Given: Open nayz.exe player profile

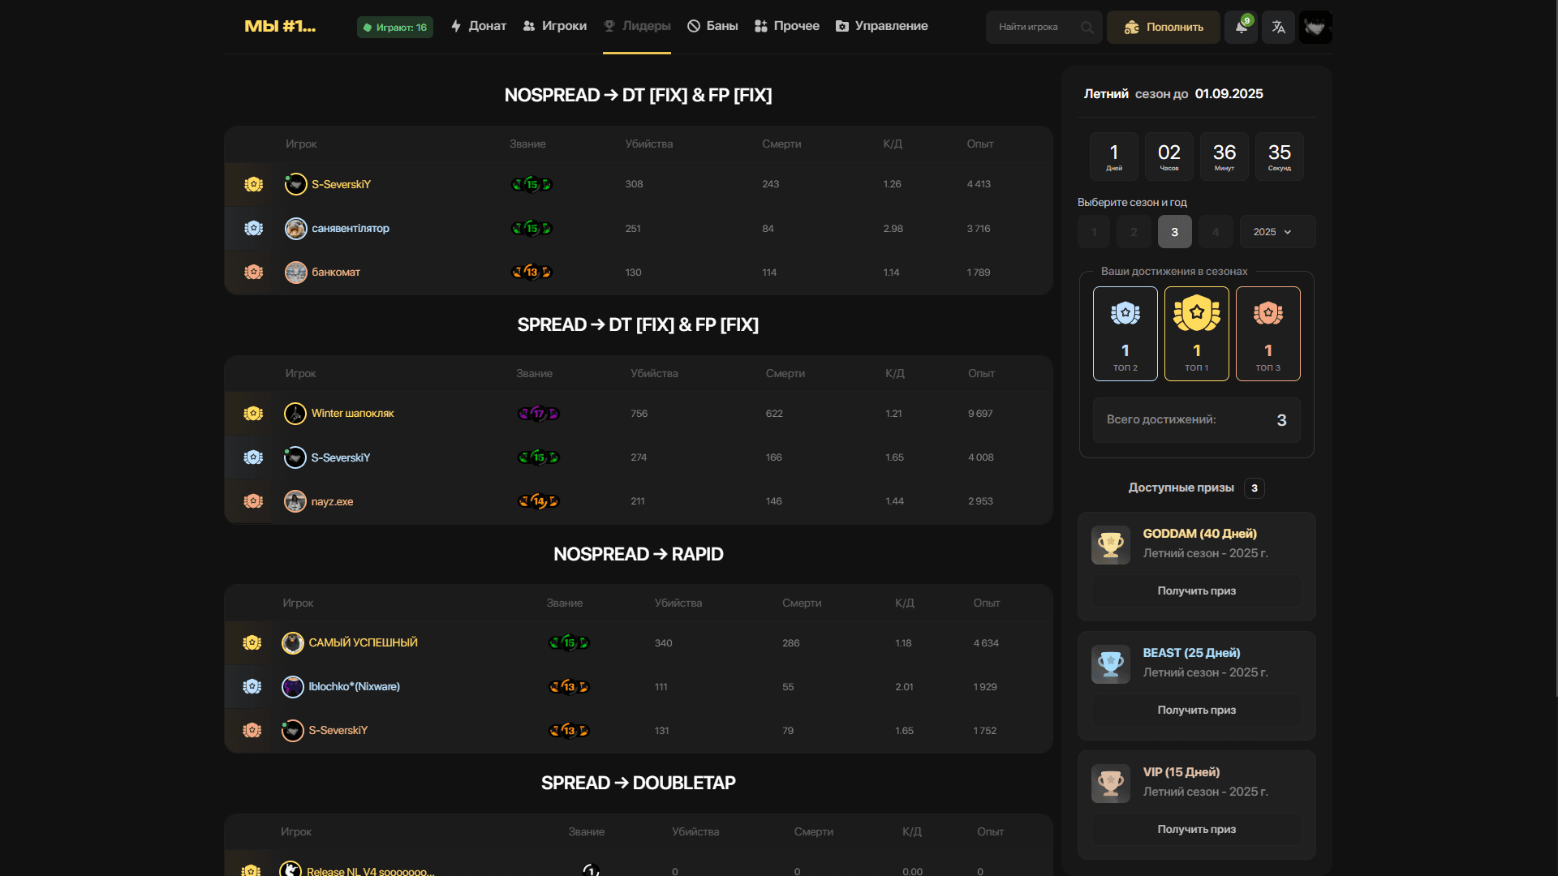Looking at the screenshot, I should 332,501.
